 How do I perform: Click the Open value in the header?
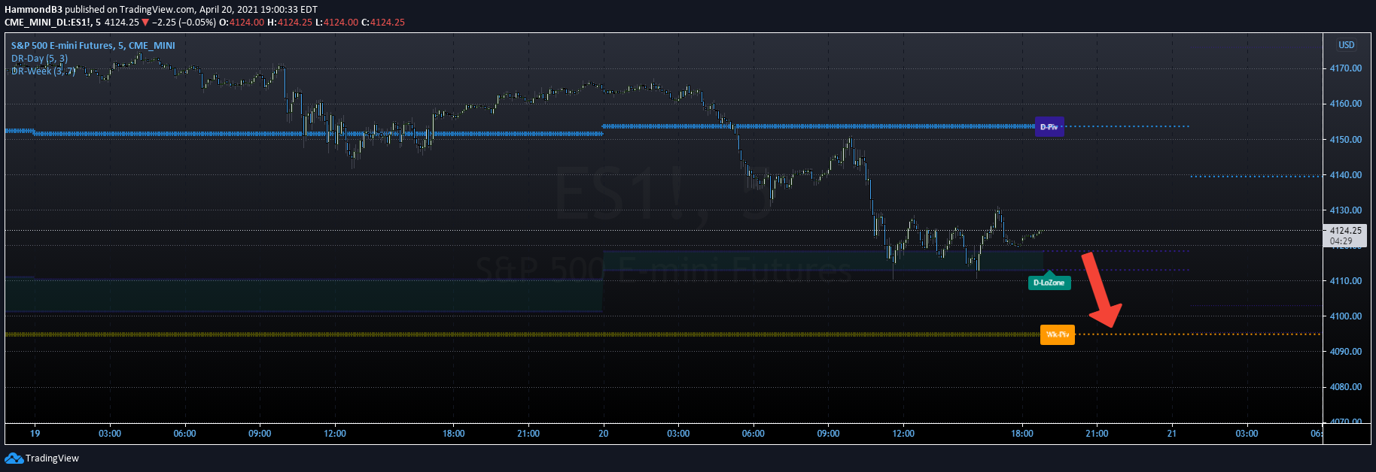tap(247, 23)
